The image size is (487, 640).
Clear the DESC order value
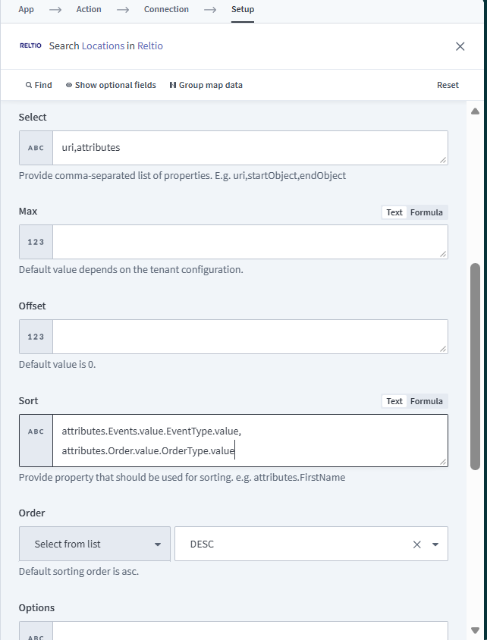[416, 544]
